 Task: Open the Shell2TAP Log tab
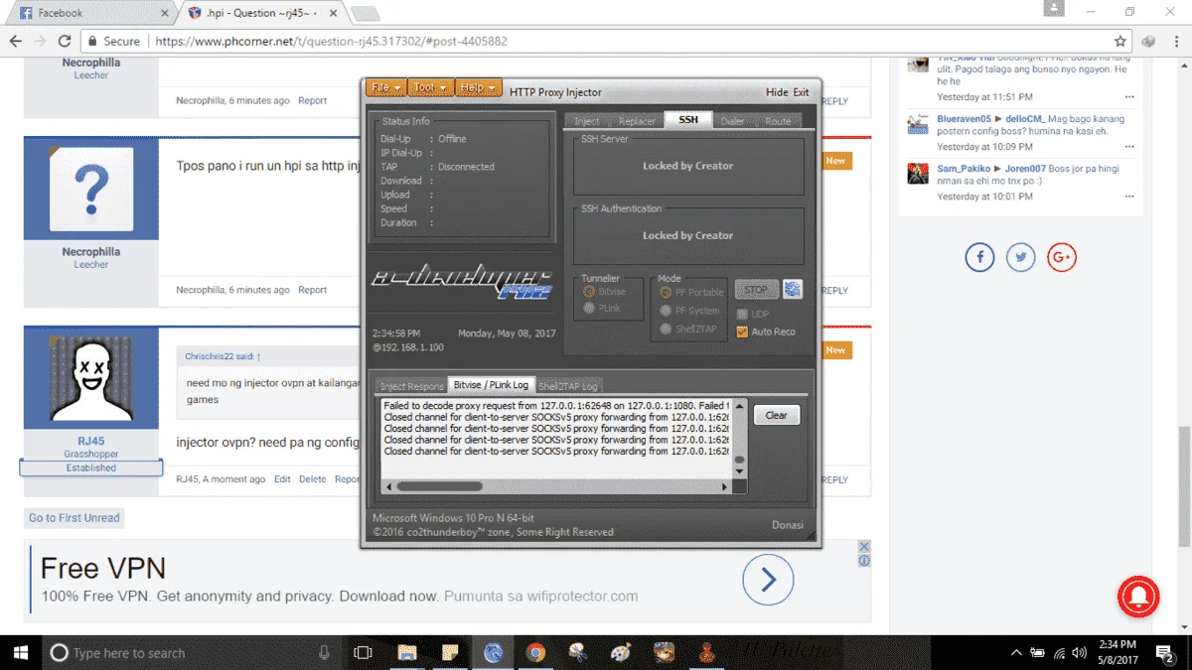coord(568,386)
